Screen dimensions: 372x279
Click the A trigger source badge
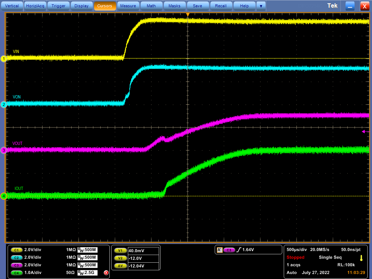219,250
